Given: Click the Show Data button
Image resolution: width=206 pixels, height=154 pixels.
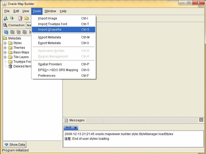Looking at the screenshot, I should pyautogui.click(x=15, y=145).
